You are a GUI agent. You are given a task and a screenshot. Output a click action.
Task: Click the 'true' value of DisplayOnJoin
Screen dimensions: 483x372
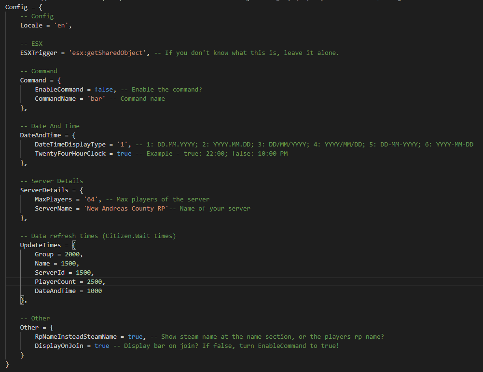(x=102, y=346)
